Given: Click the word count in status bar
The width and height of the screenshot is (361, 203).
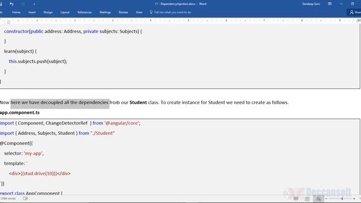Looking at the screenshot, I should click(x=8, y=198).
